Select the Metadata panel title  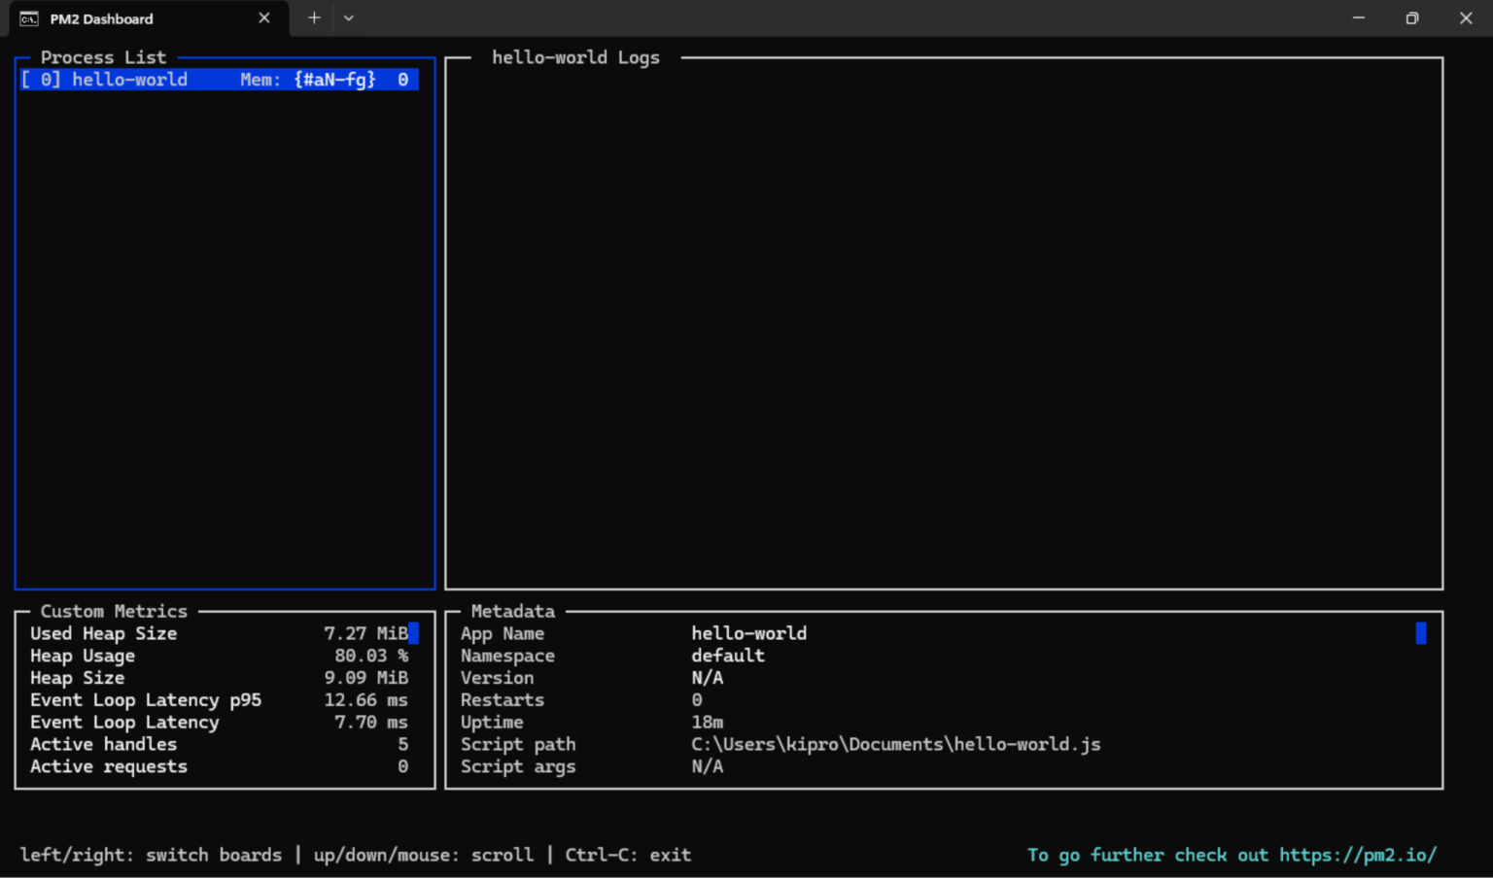[x=512, y=611]
